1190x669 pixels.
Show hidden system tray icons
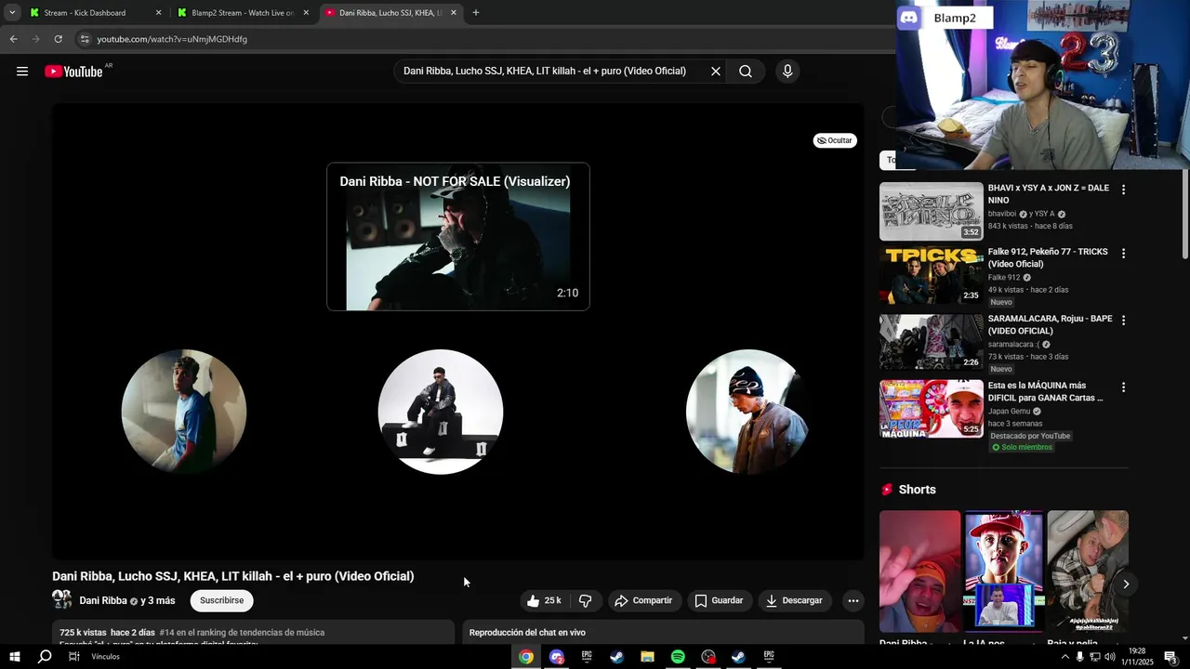click(x=1064, y=657)
